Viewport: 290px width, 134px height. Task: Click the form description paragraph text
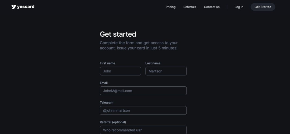(139, 45)
